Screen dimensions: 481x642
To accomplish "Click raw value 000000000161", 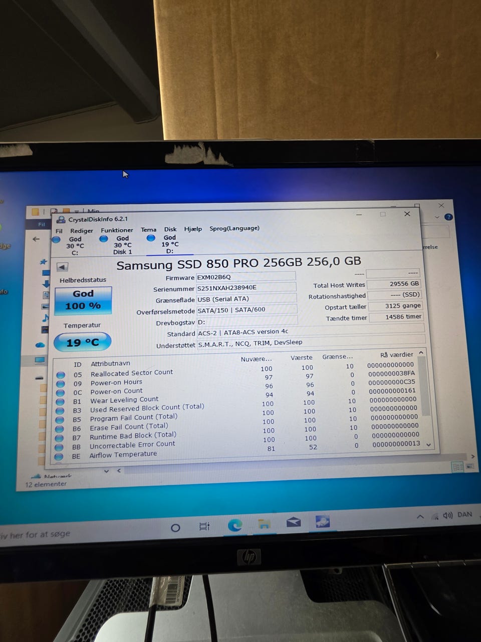I will click(x=392, y=391).
